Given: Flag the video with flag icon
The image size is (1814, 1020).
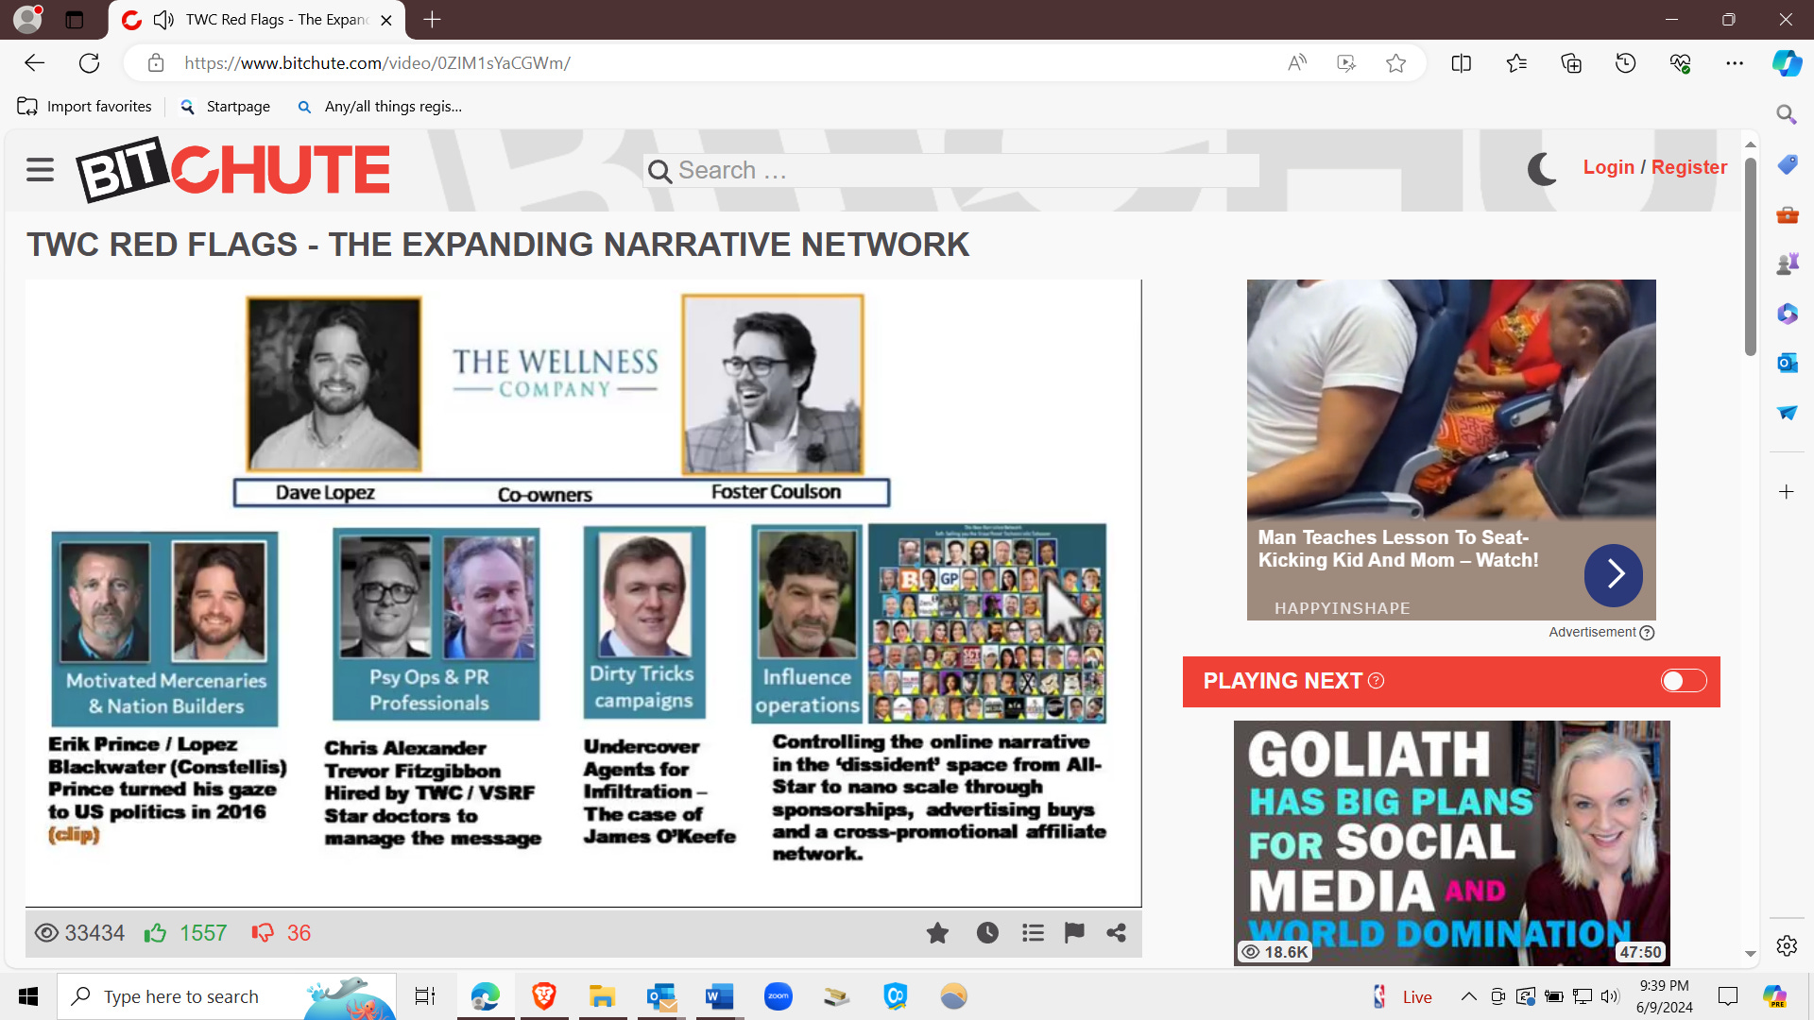Looking at the screenshot, I should [x=1074, y=933].
